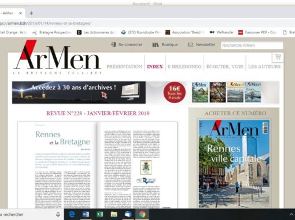This screenshot has width=295, height=220.
Task: Open a new browser tab
Action: tap(31, 13)
